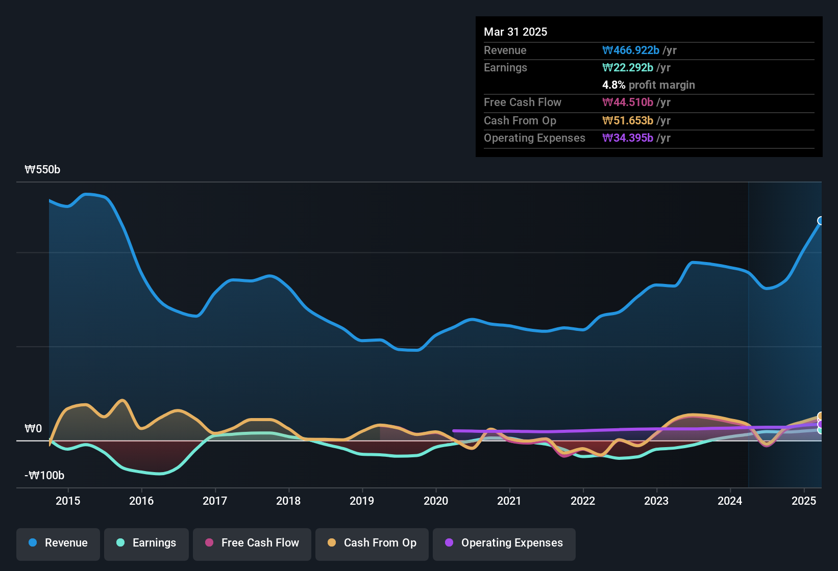The height and width of the screenshot is (571, 838).
Task: Open the Mar 31 2025 data panel header
Action: tap(515, 32)
